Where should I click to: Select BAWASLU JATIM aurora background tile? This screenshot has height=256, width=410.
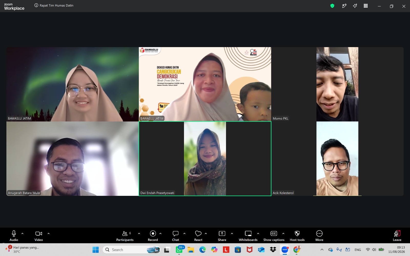tap(73, 84)
